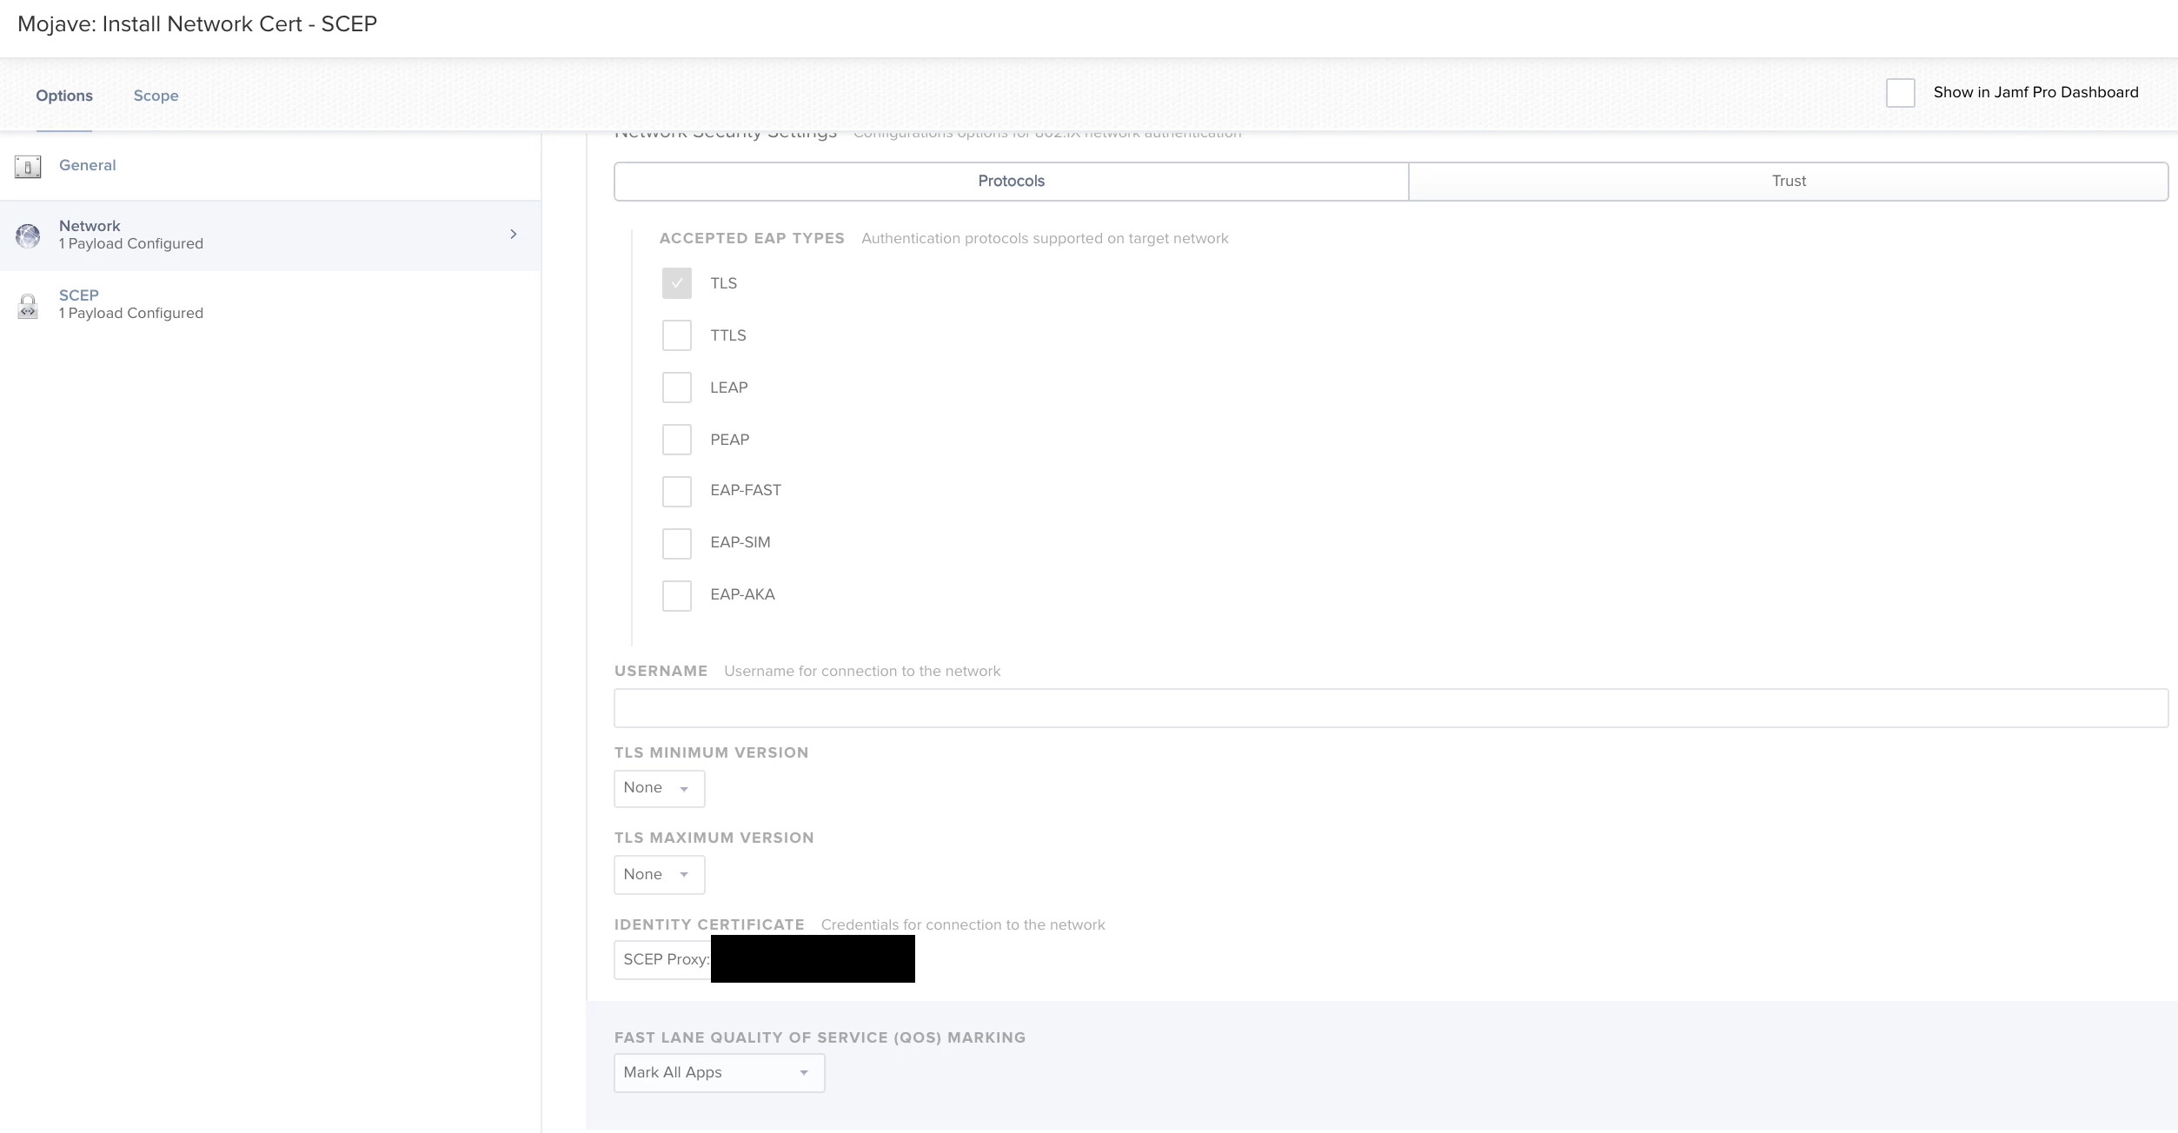The height and width of the screenshot is (1133, 2178).
Task: Enable the TTLS EAP type
Action: [x=676, y=335]
